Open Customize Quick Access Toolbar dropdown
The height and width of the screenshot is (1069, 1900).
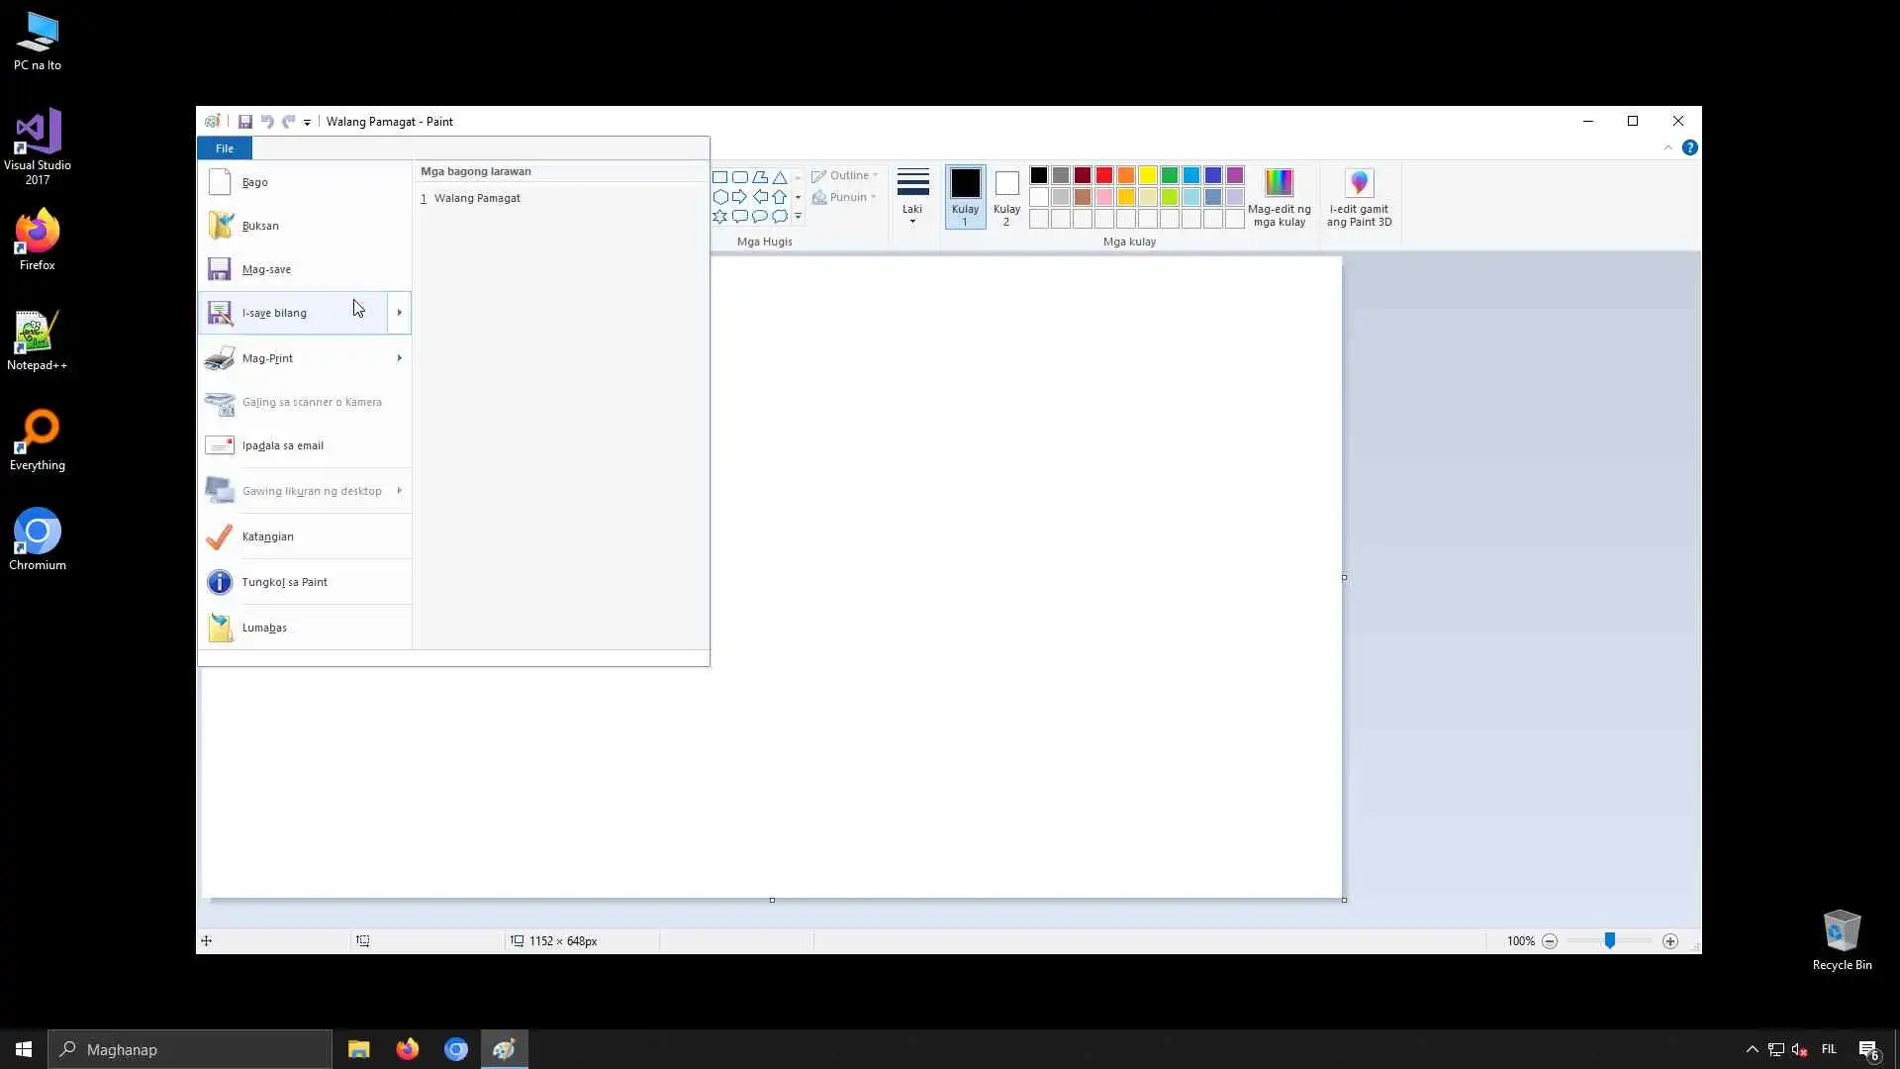pyautogui.click(x=307, y=123)
